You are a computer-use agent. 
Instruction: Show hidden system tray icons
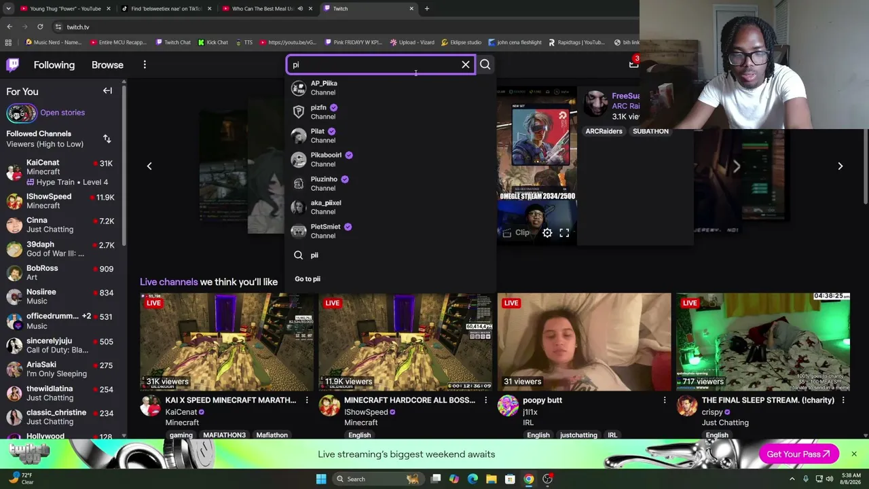tap(792, 479)
